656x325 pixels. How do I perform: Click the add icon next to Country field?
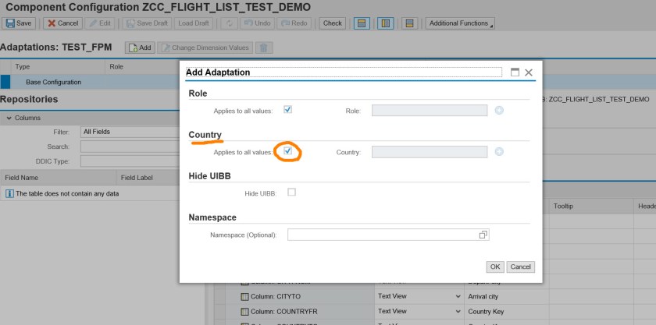tap(499, 152)
